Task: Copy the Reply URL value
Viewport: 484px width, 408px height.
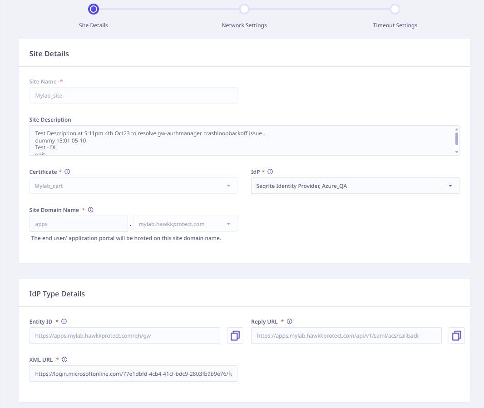Action: click(457, 335)
